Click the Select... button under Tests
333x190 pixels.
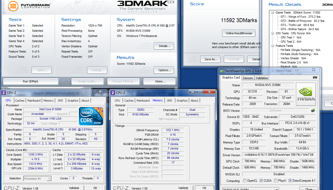[42, 70]
